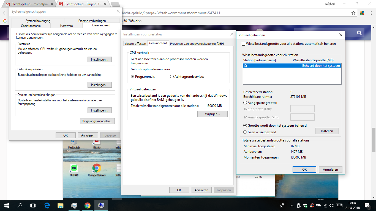The image size is (376, 211).
Task: Open the Windows Start menu
Action: [x=6, y=205]
